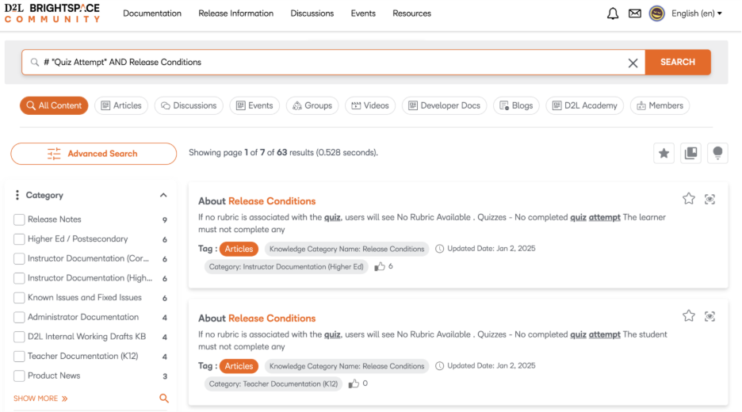
Task: Click the filled star favorites icon near results count
Action: pos(664,153)
